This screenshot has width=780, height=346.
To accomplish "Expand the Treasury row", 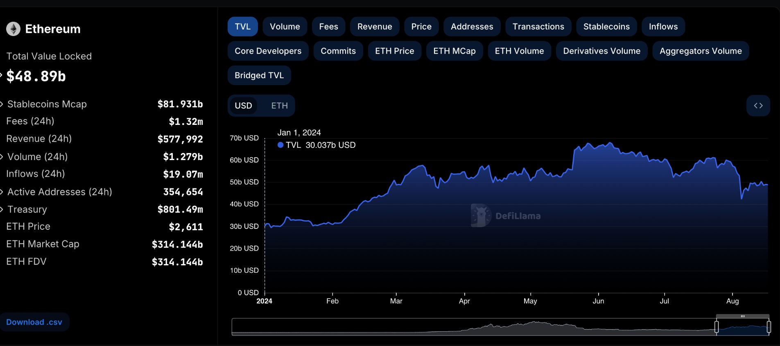I will [x=2, y=209].
